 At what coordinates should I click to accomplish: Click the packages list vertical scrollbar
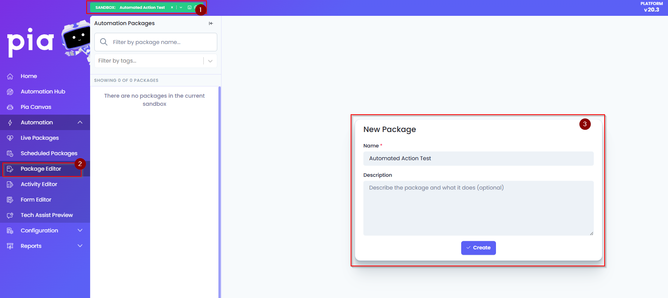point(220,192)
